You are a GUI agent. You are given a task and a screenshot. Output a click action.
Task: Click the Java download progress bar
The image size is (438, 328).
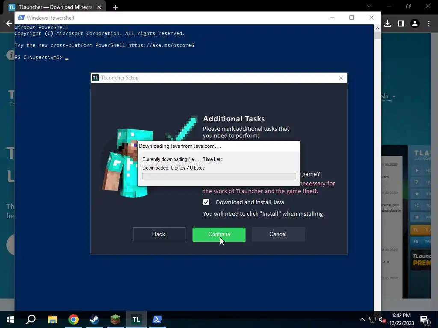pos(219,176)
